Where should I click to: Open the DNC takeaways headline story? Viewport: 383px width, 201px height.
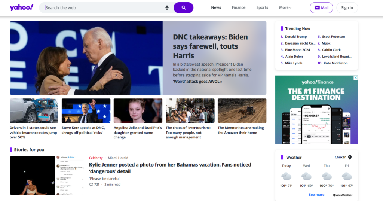tap(210, 46)
